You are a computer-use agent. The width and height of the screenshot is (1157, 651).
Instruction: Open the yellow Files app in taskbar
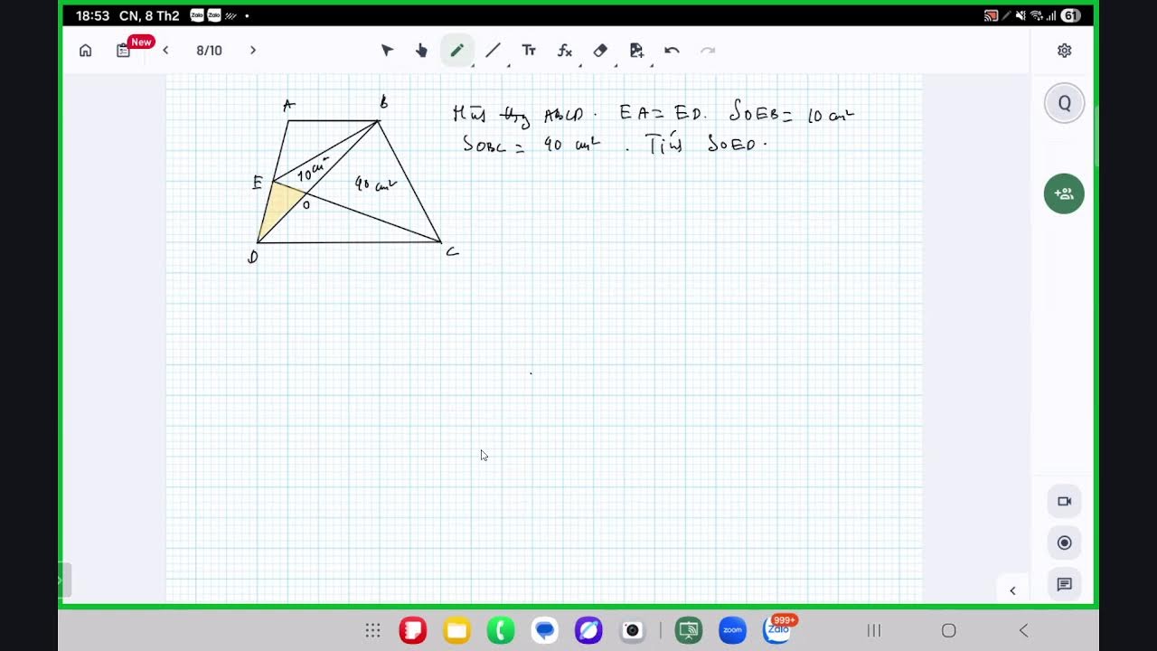point(457,630)
